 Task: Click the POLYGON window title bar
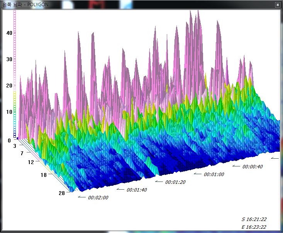click(116, 4)
